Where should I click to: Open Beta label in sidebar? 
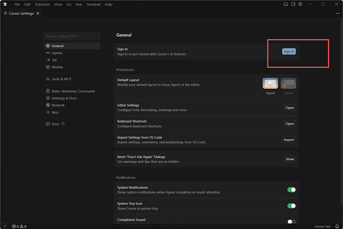[55, 113]
